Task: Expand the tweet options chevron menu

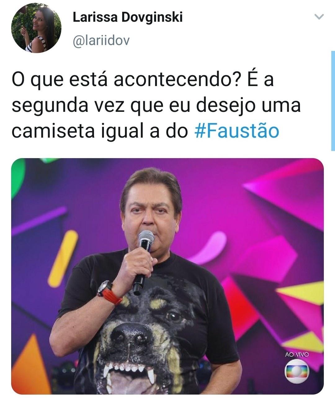Action: 319,17
